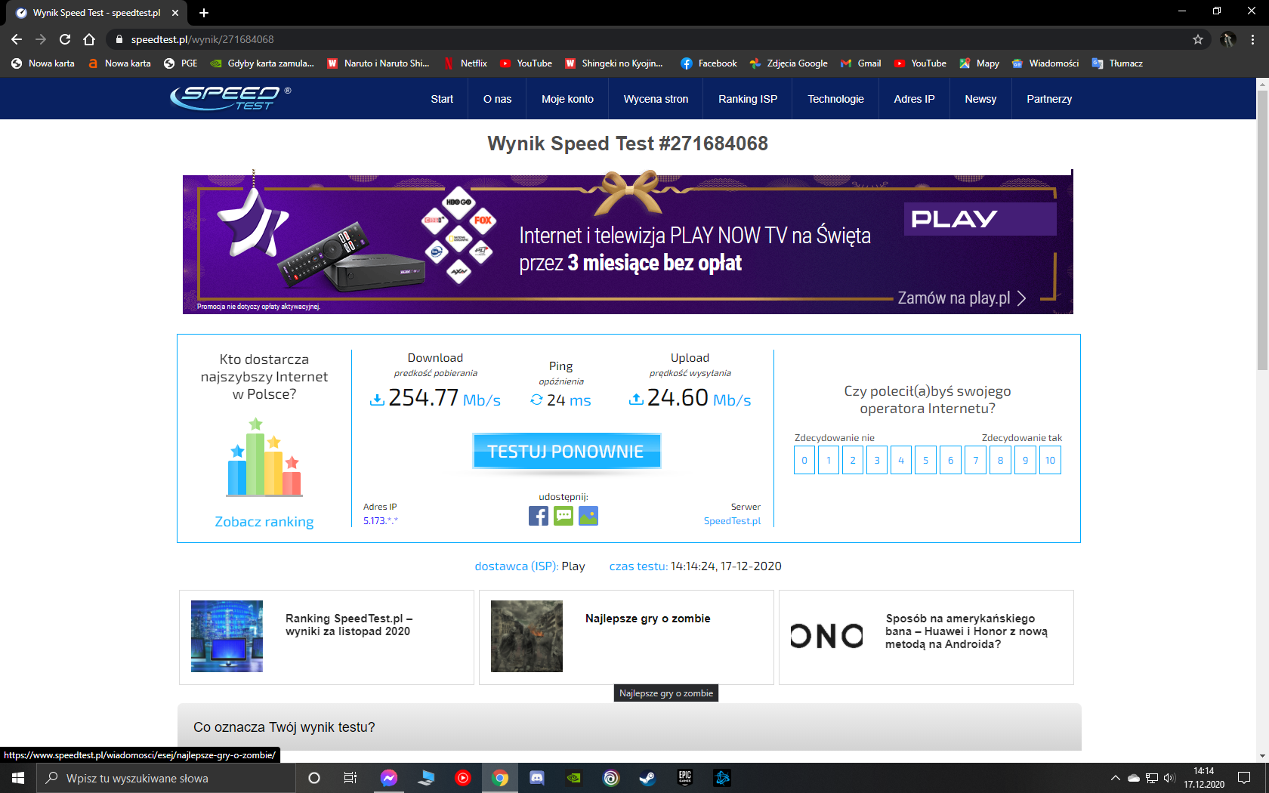Open Technologie menu item
The image size is (1269, 793).
click(835, 99)
